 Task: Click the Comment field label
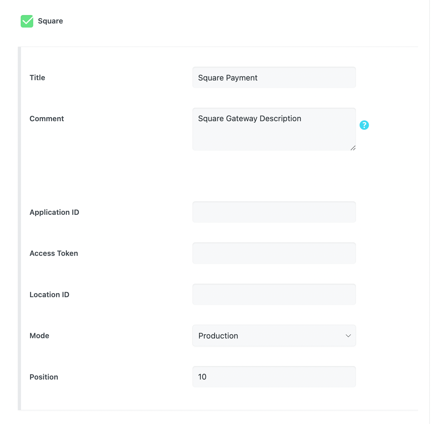coord(47,119)
